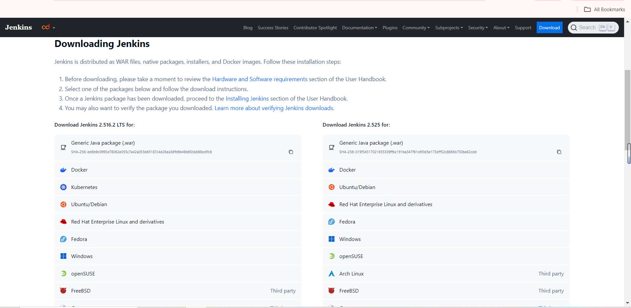Select Generic Java package (.war) for 2.525
The width and height of the screenshot is (631, 308).
(446, 147)
